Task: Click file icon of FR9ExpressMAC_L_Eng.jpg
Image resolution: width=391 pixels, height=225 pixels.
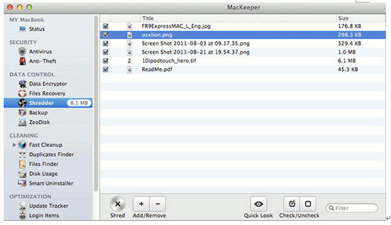Action: point(130,26)
